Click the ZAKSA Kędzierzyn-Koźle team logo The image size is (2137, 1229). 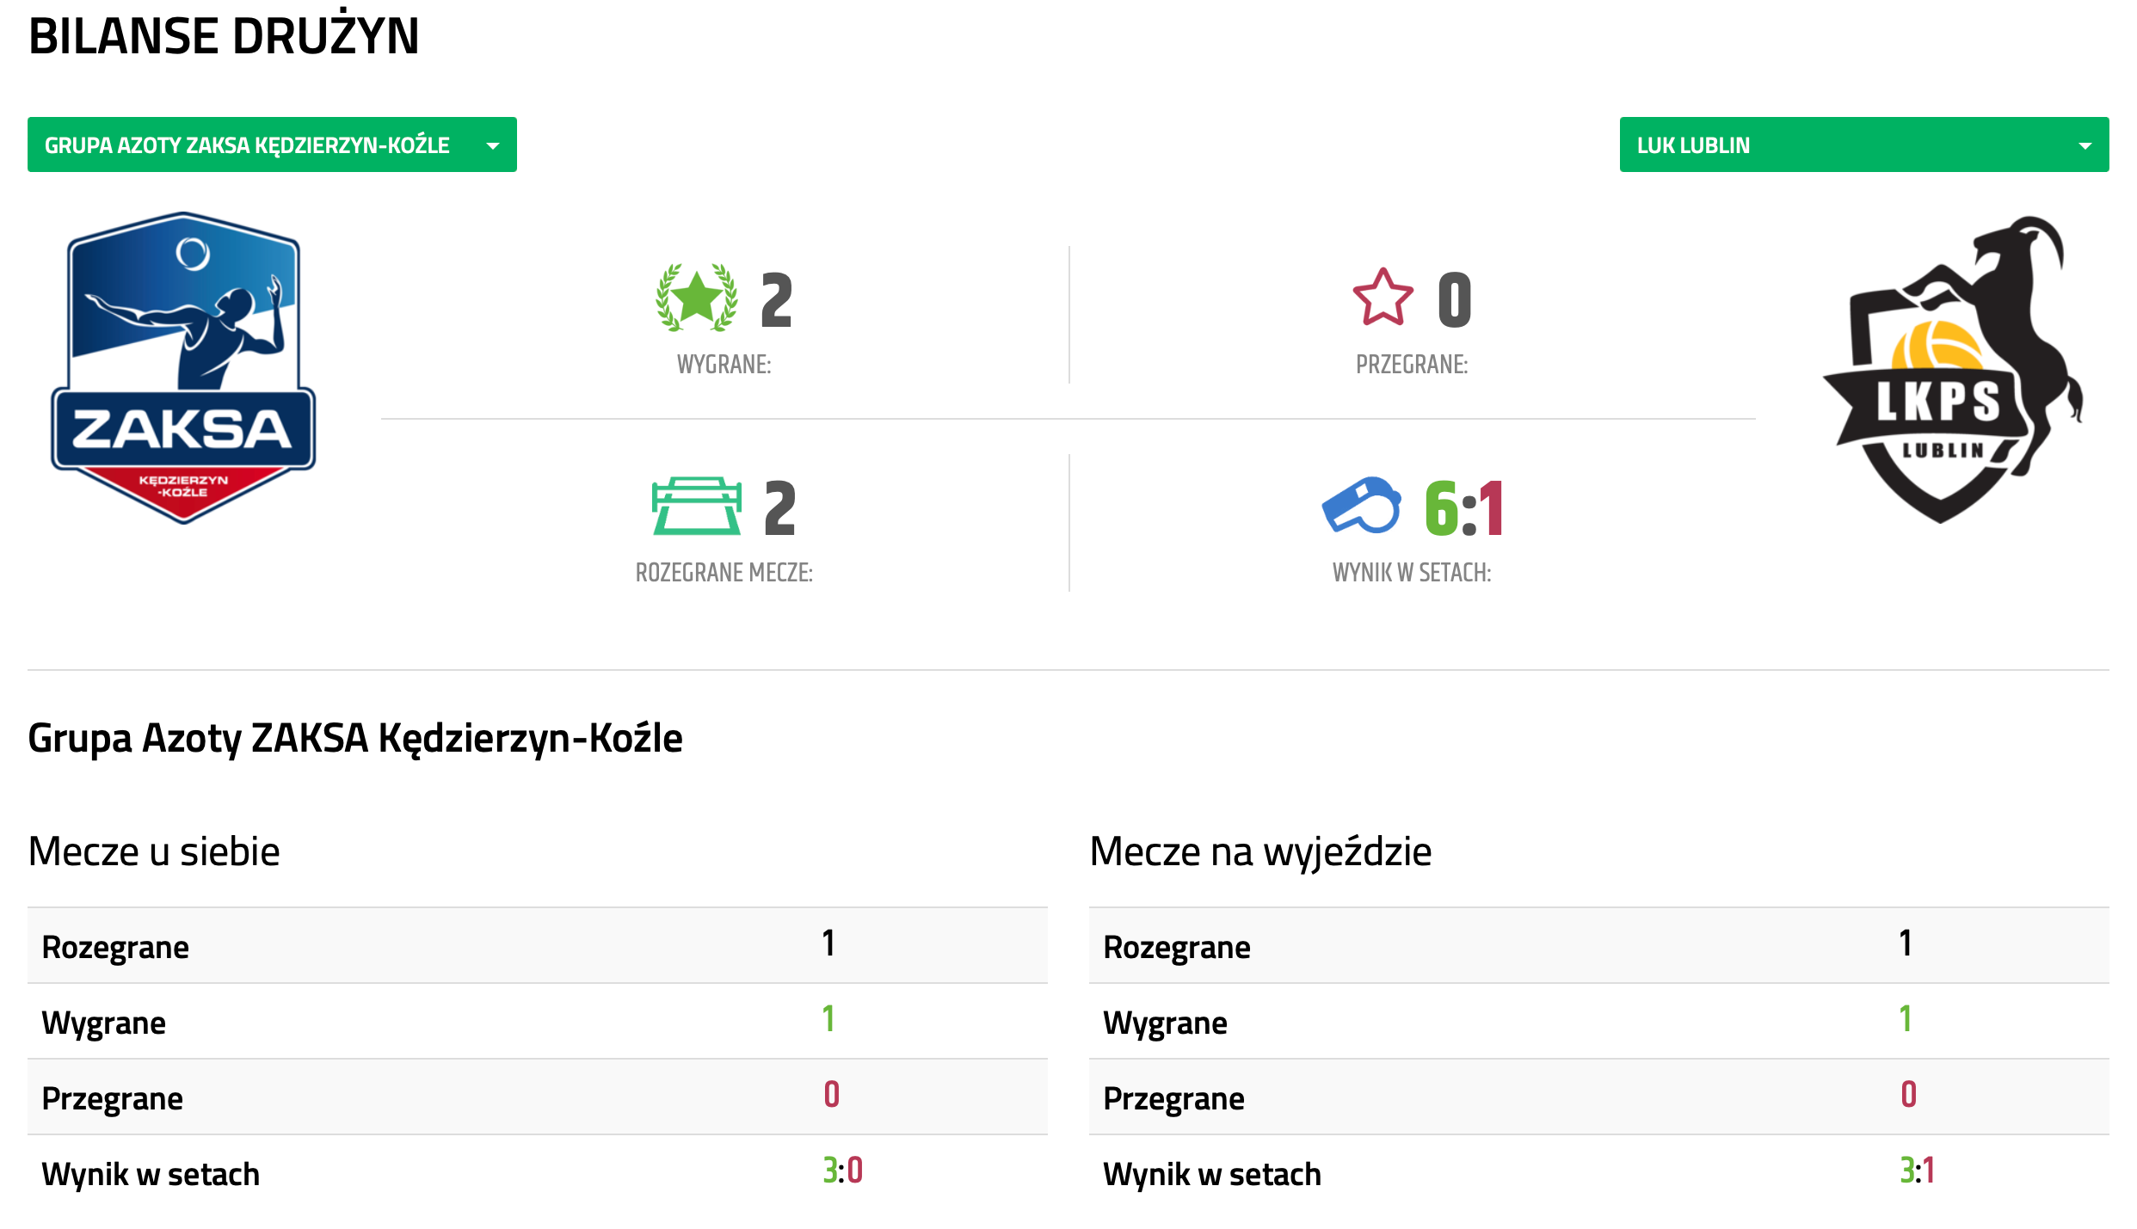tap(183, 368)
